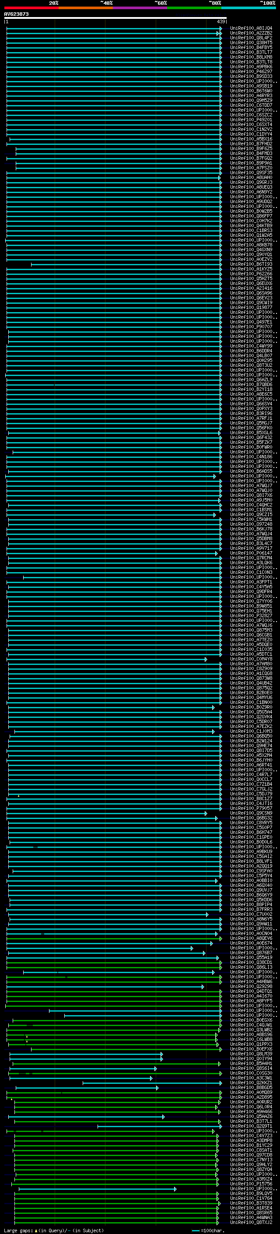The width and height of the screenshot is (280, 1234).
Task: Select the UniRef100_P15756 label
Action: 251,1184
